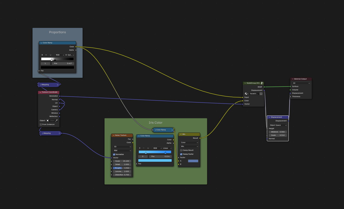344x209 pixels.
Task: Toggle the fake user shield on NodeGroup.001
Action: pyautogui.click(x=261, y=94)
